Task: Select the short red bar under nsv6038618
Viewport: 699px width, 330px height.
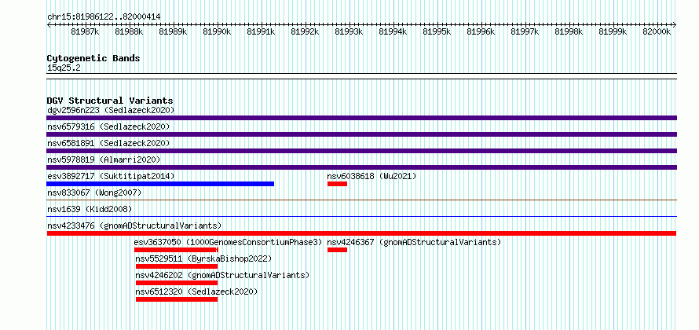Action: (337, 184)
